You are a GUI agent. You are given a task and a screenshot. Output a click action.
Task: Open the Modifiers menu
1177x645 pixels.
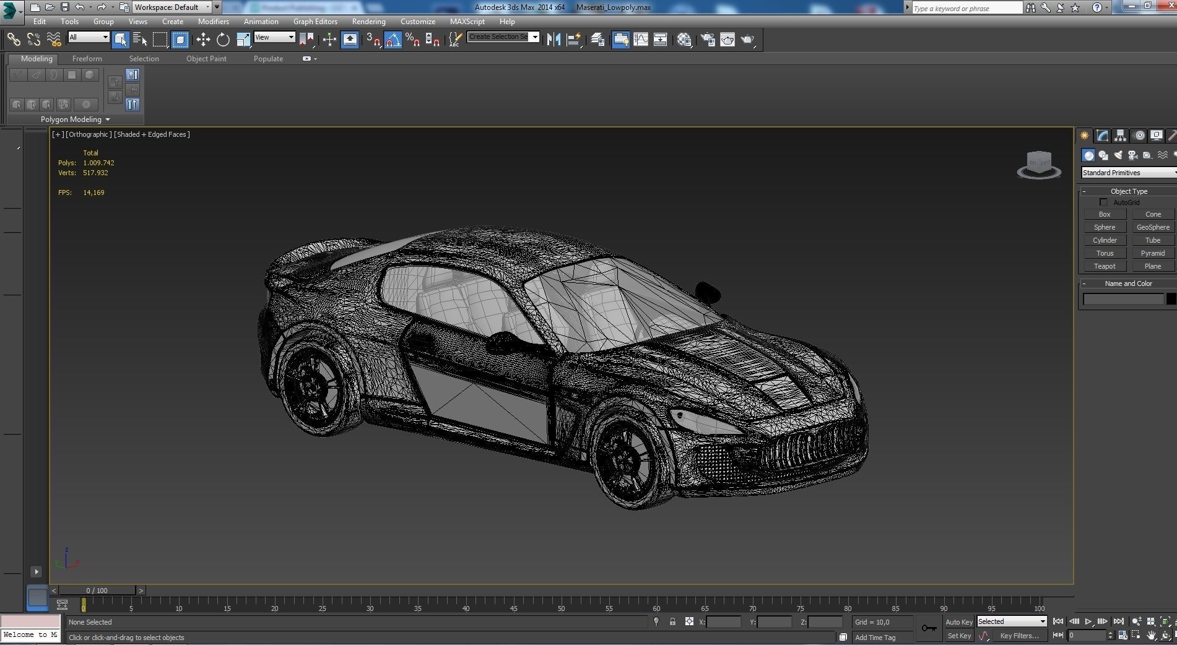pos(213,21)
